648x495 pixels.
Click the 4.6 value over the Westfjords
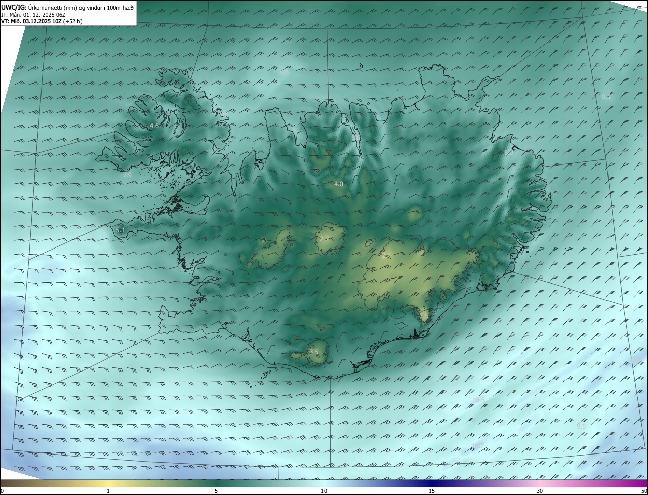154,126
